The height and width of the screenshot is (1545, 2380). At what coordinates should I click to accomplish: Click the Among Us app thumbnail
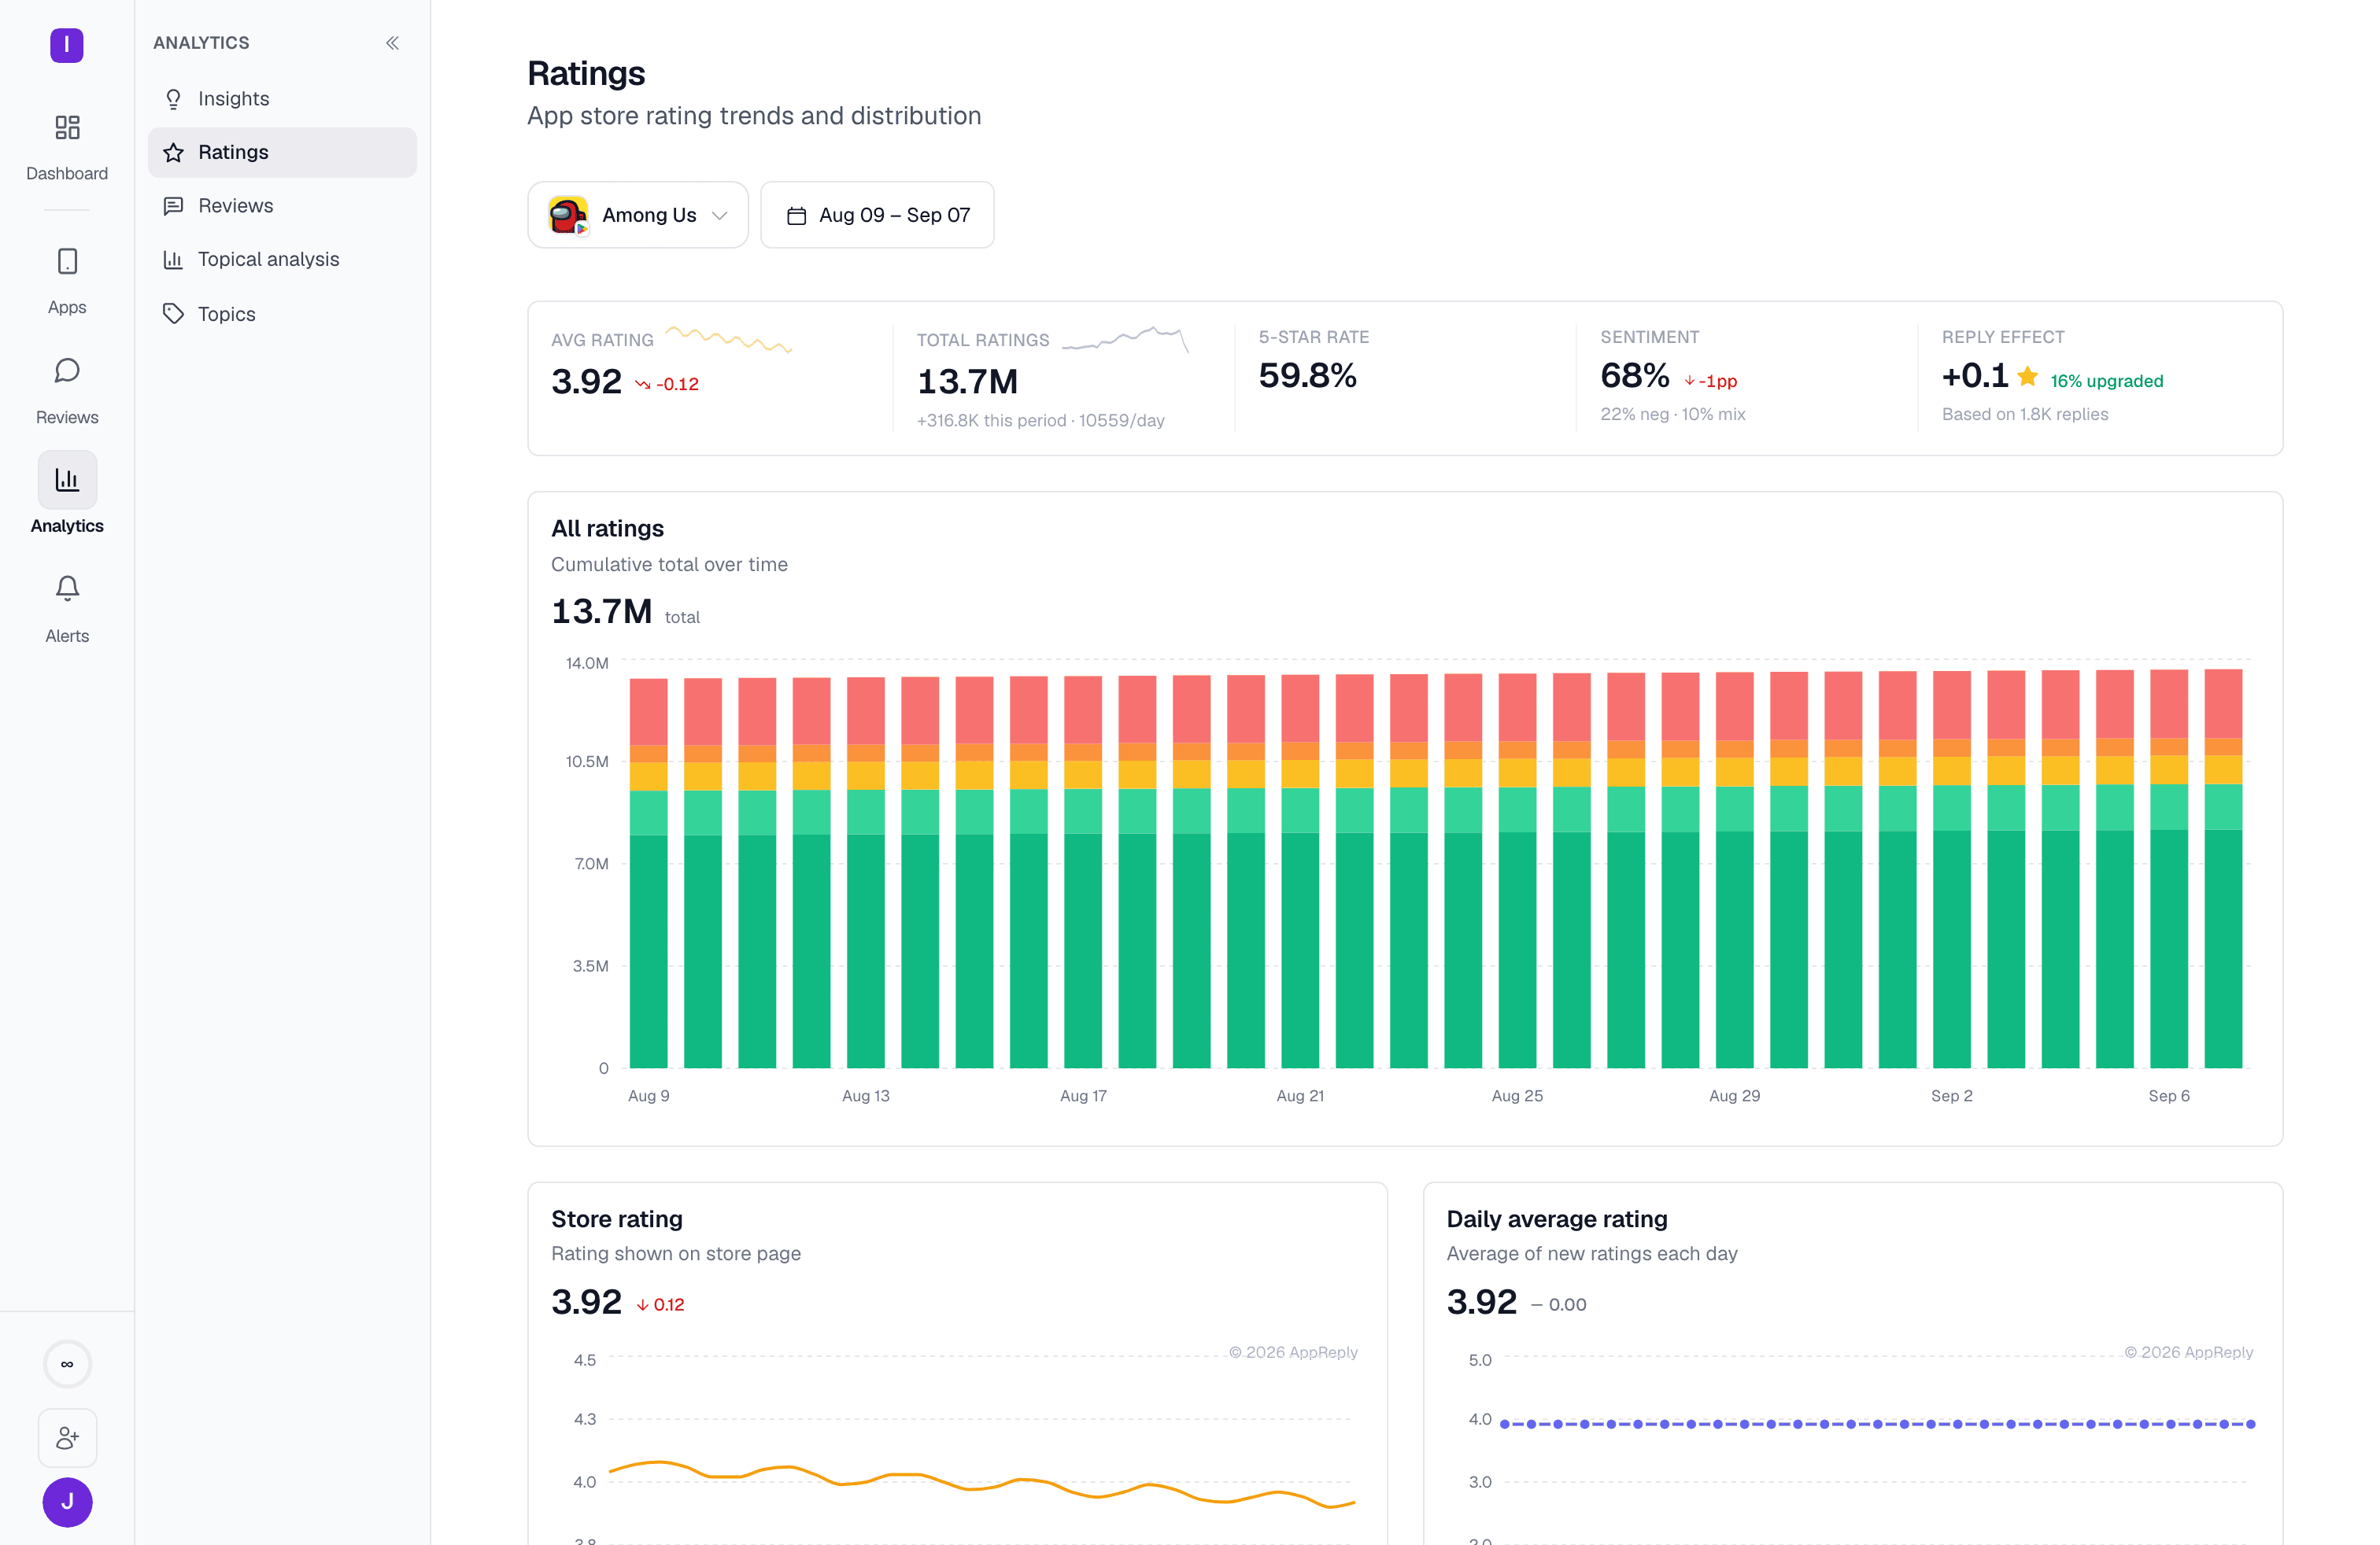(x=568, y=215)
